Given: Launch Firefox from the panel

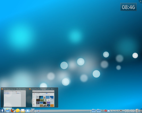Looking at the screenshot, I should point(13,110).
